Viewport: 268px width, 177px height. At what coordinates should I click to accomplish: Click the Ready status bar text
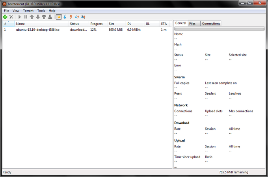pos(7,172)
